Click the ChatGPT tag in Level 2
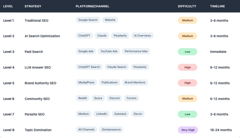Viewport: 240px width, 138px height. 84,36
